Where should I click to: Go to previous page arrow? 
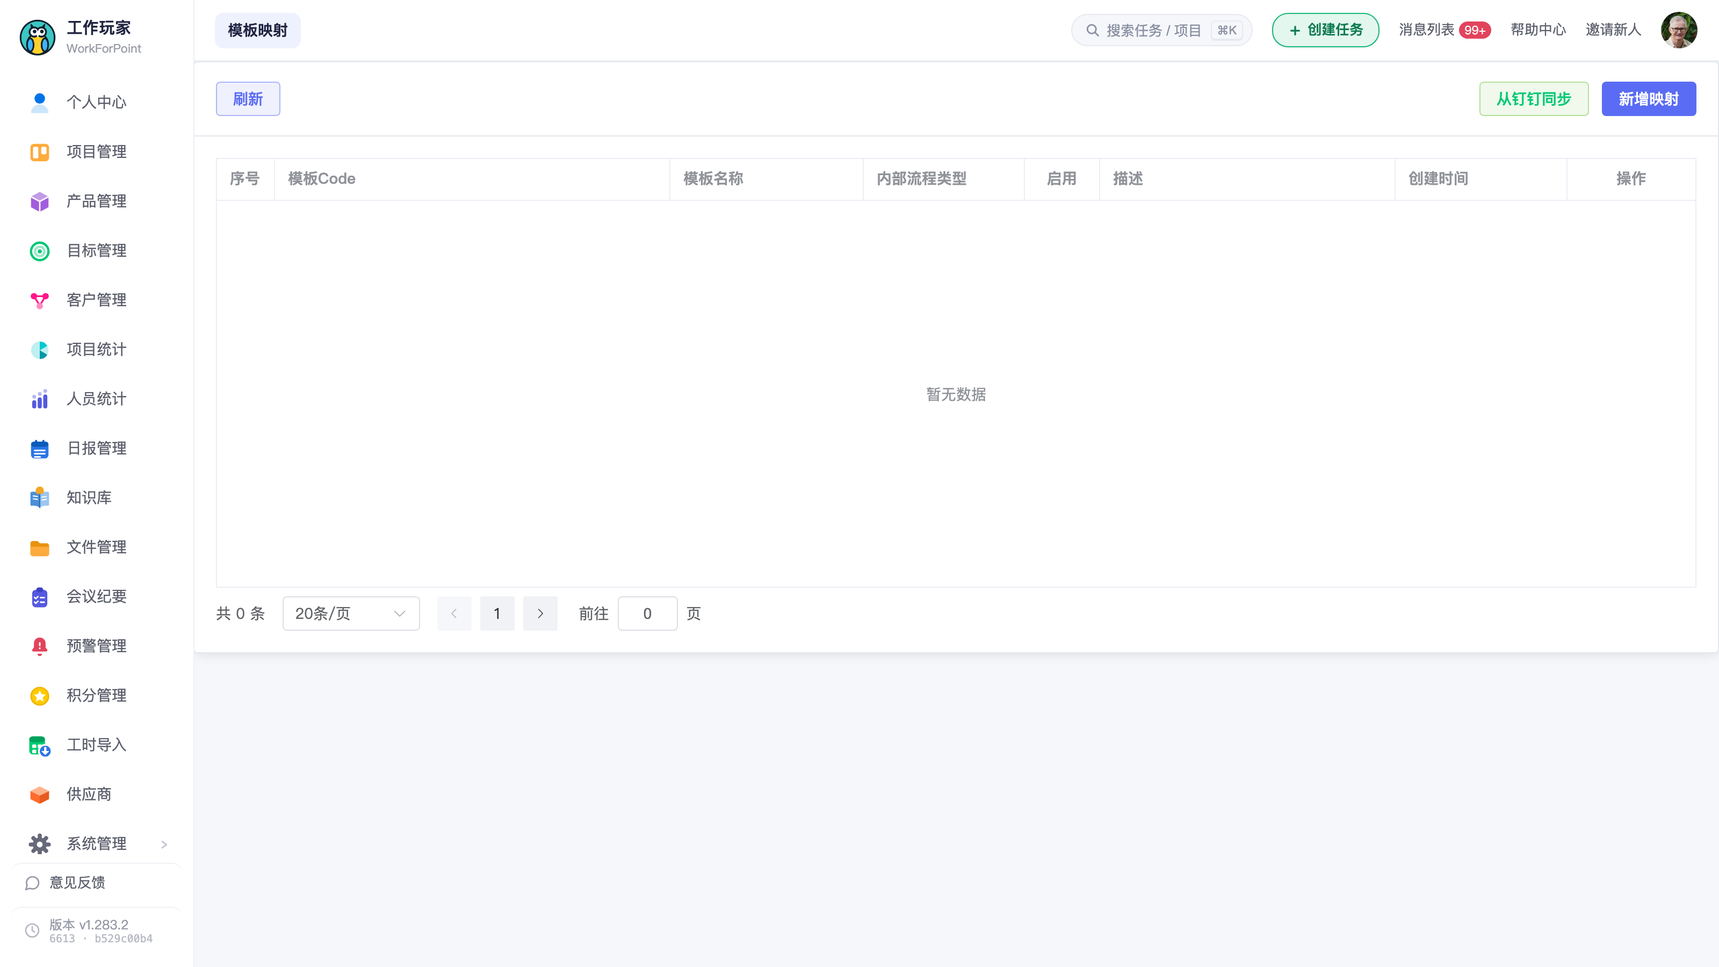pyautogui.click(x=454, y=614)
